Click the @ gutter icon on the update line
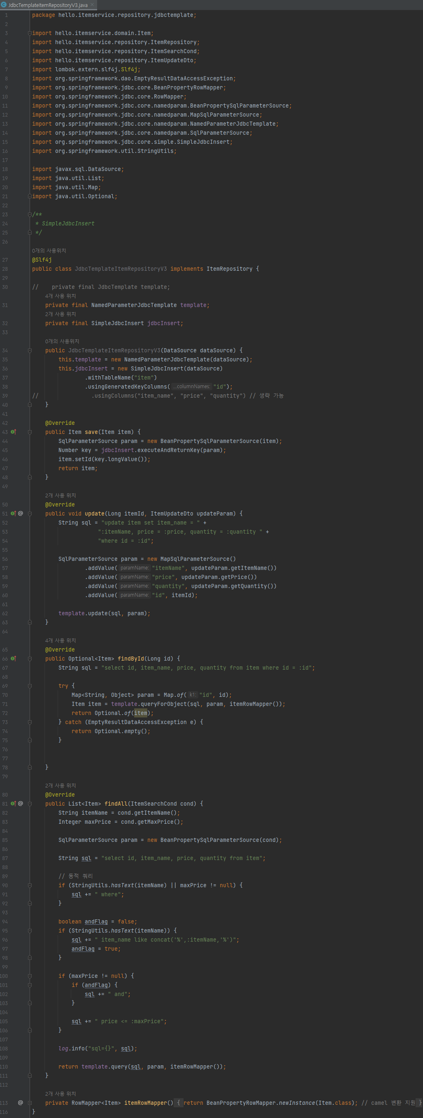Screen dimensions: 423x1118 point(21,513)
